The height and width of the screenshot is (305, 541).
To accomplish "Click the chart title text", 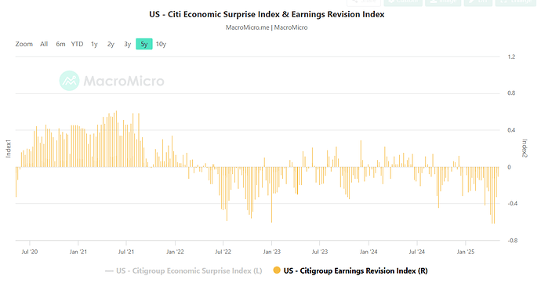I will coord(267,14).
